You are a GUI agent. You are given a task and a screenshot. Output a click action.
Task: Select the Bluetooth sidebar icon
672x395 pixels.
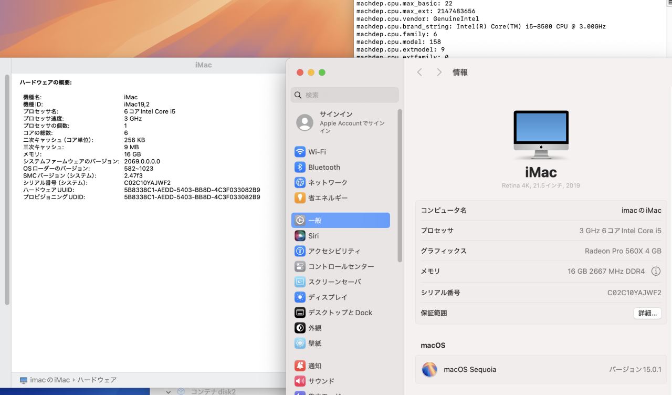(300, 167)
